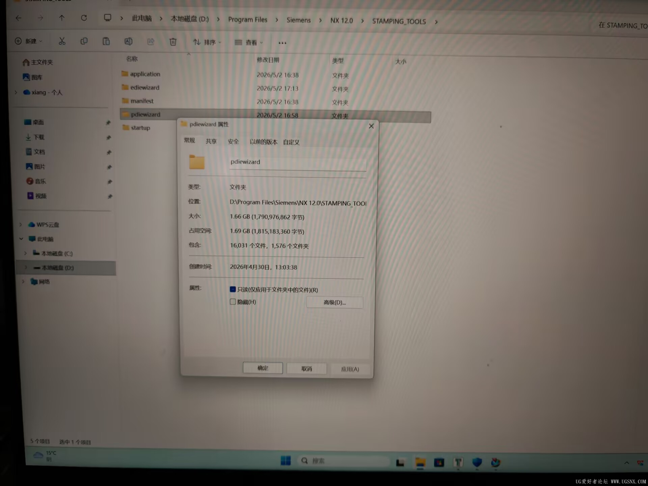
Task: Click NX 12.0 in the breadcrumb
Action: tap(342, 21)
